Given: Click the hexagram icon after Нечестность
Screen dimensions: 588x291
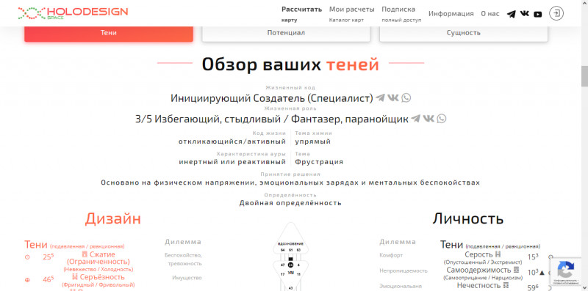Looking at the screenshot, I should pyautogui.click(x=506, y=285).
